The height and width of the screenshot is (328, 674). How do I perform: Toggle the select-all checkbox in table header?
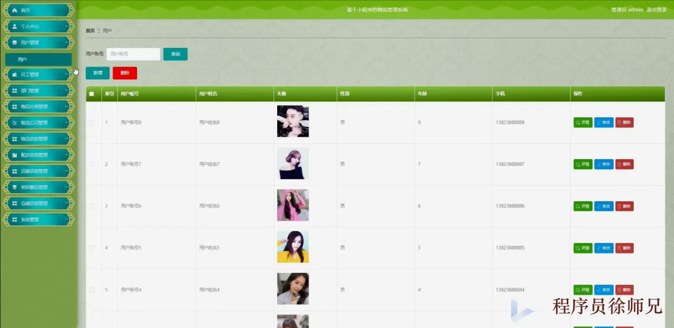pyautogui.click(x=91, y=94)
